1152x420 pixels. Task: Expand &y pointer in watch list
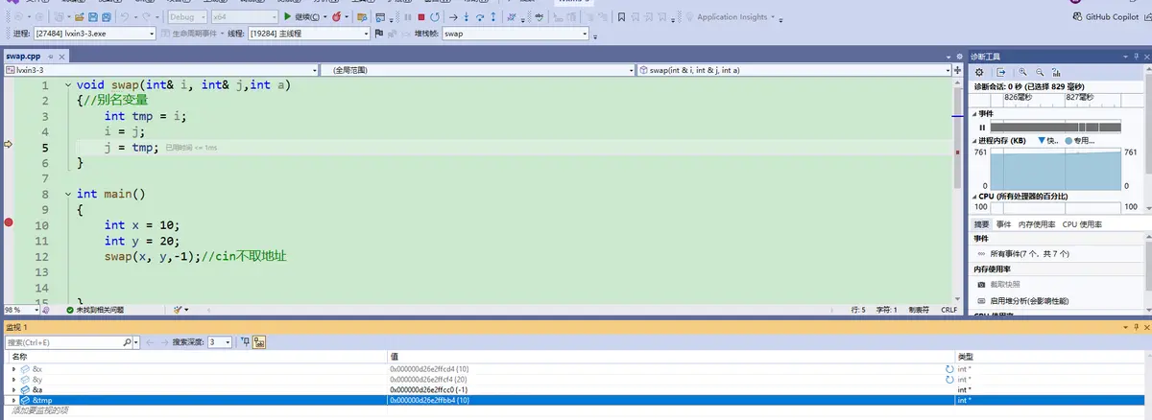(x=13, y=380)
